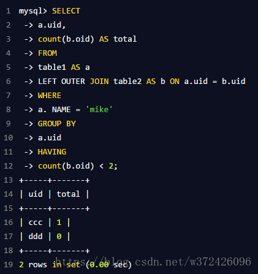258x274 pixels.
Task: Click 'b.uid' at end of line 6
Action: click(x=233, y=82)
